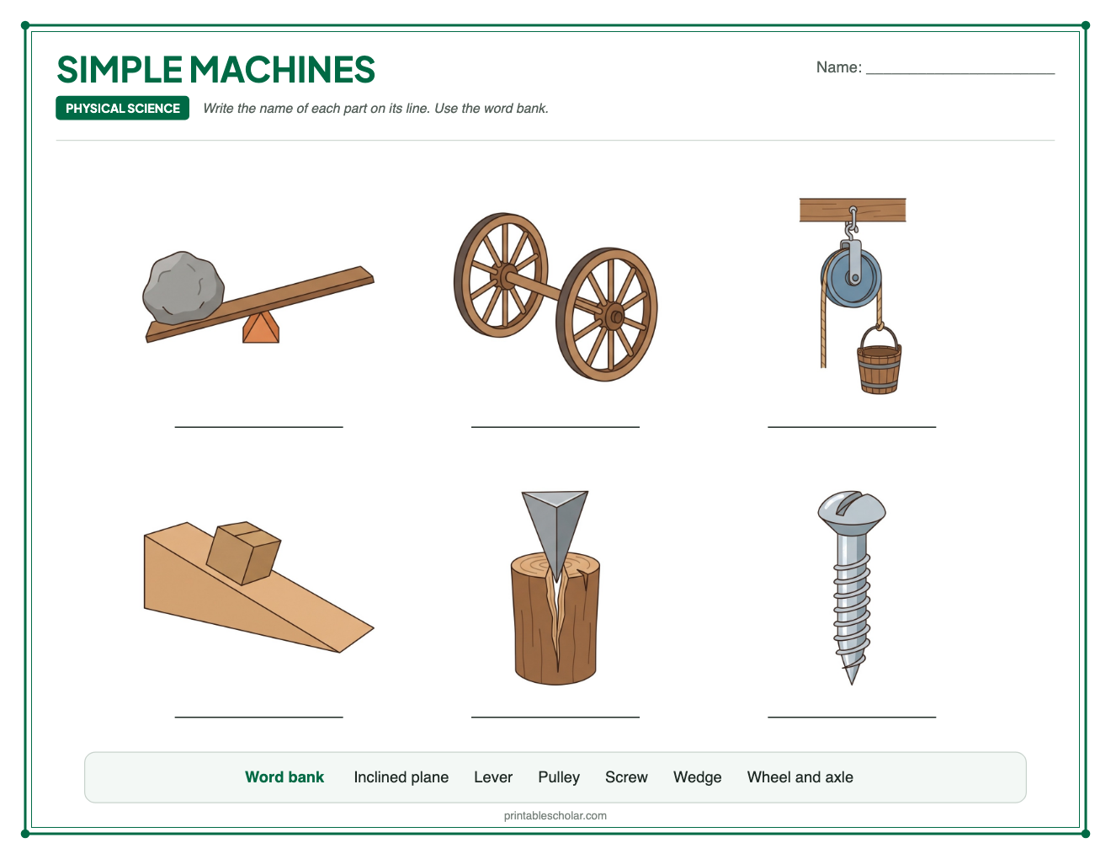The width and height of the screenshot is (1111, 859).
Task: Click the "Name:" label
Action: tap(839, 67)
